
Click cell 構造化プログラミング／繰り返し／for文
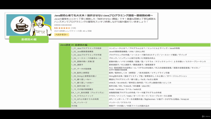click(x=160, y=79)
